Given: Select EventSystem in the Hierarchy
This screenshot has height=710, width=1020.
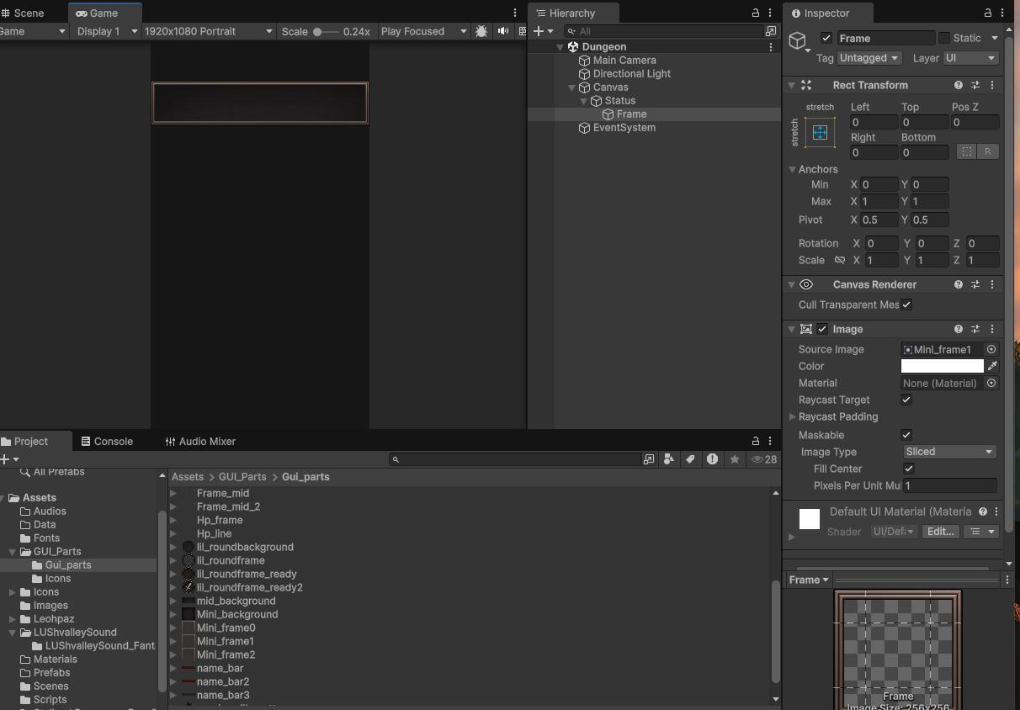Looking at the screenshot, I should (624, 128).
